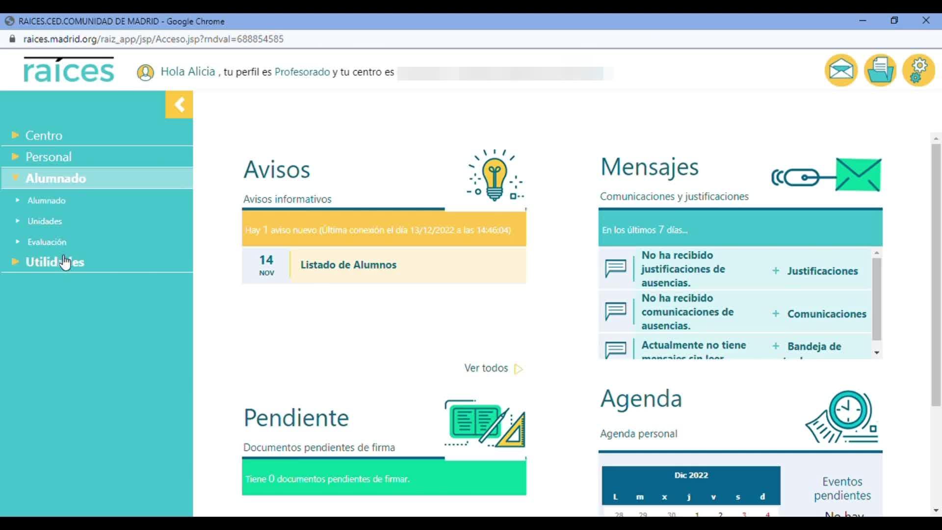This screenshot has height=530, width=942.
Task: Collapse the Alumnado menu section
Action: coord(55,178)
